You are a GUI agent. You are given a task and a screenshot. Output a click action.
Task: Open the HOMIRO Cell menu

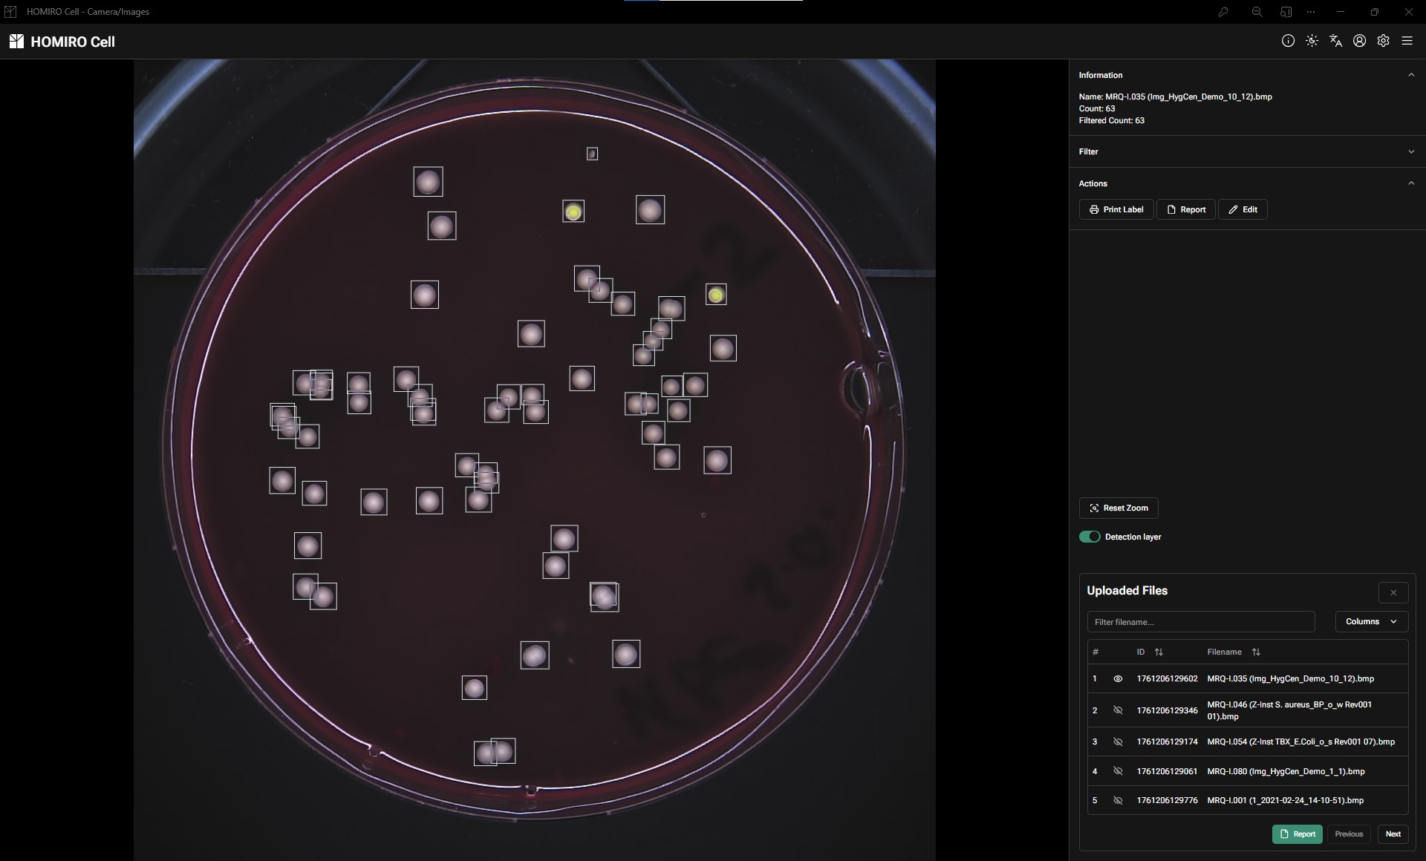click(63, 42)
